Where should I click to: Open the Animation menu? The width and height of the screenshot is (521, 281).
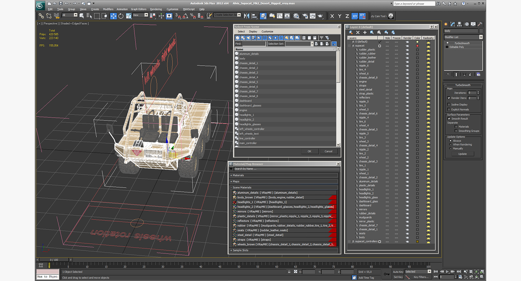pos(122,9)
